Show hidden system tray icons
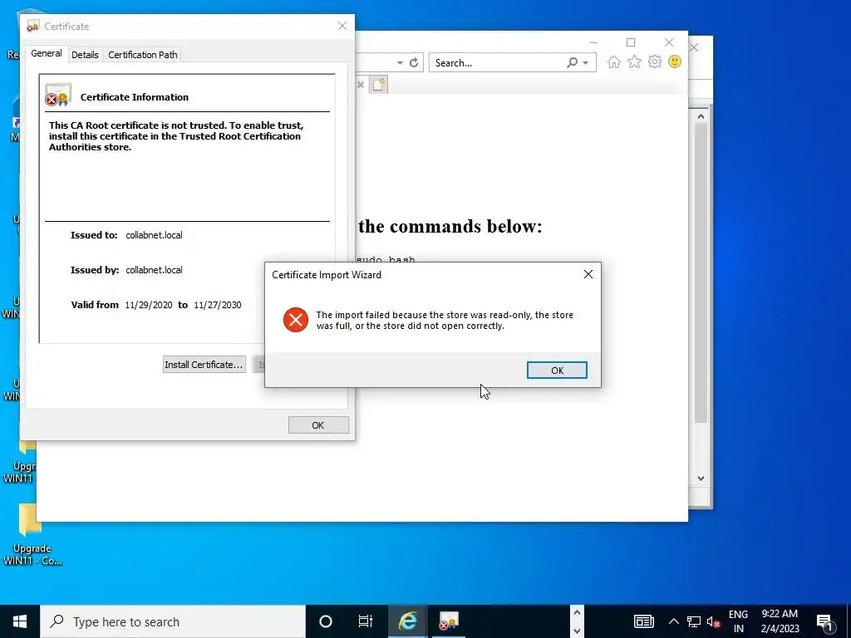Viewport: 851px width, 638px height. [x=673, y=621]
